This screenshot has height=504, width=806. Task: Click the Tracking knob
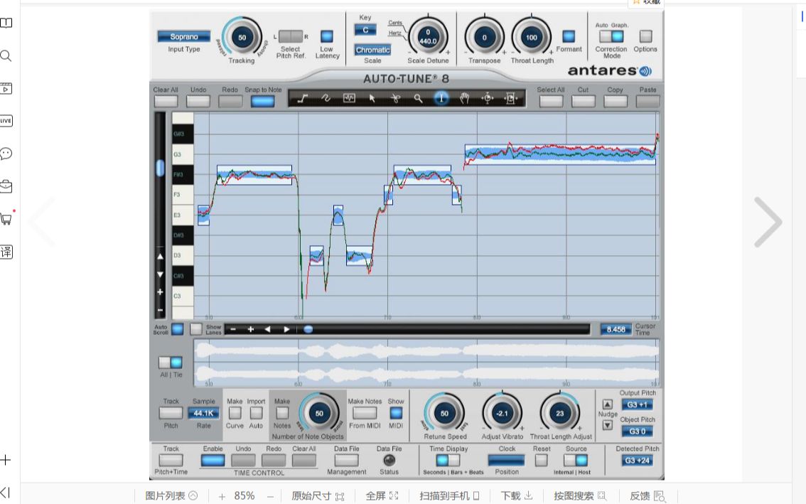pyautogui.click(x=242, y=37)
